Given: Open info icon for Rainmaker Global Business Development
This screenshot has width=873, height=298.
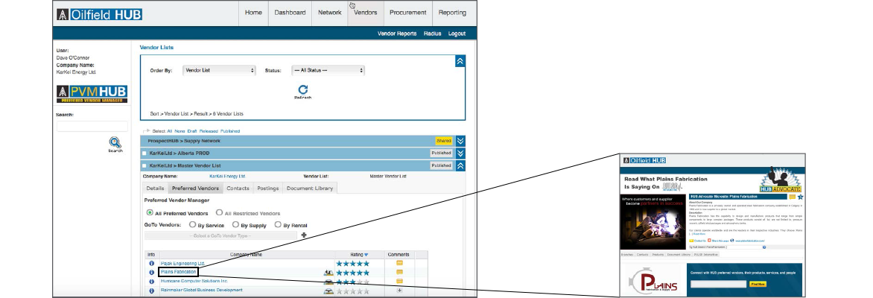Looking at the screenshot, I should 151,291.
